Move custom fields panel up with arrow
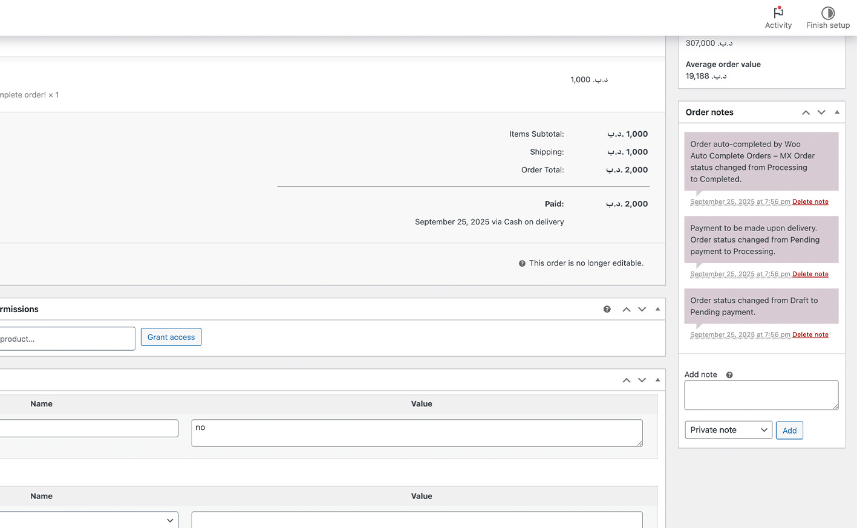 click(x=627, y=380)
